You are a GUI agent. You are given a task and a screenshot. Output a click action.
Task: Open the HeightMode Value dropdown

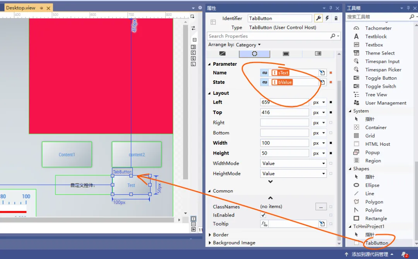point(293,174)
